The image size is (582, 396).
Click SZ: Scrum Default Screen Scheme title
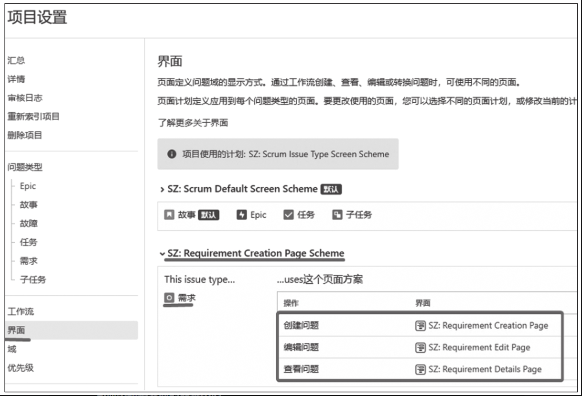(x=242, y=189)
